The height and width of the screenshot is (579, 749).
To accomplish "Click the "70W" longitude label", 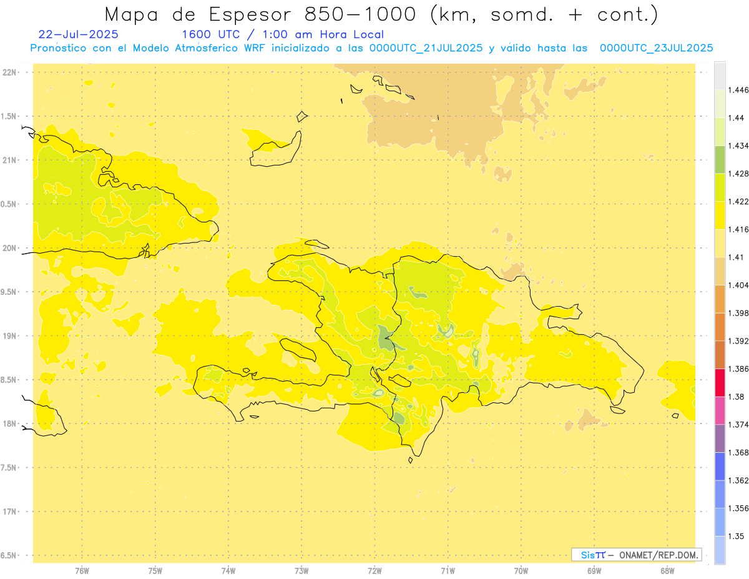I will click(521, 571).
